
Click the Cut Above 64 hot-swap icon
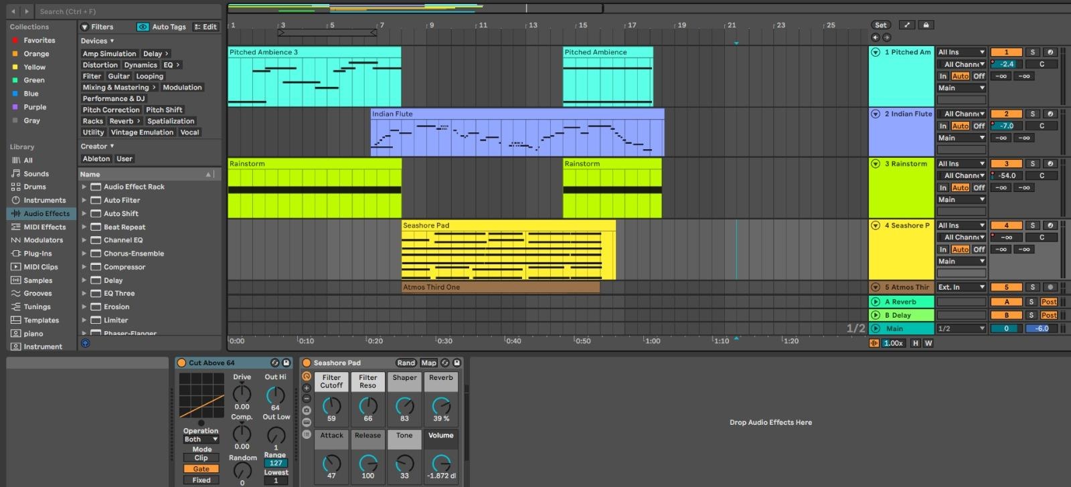pyautogui.click(x=274, y=363)
